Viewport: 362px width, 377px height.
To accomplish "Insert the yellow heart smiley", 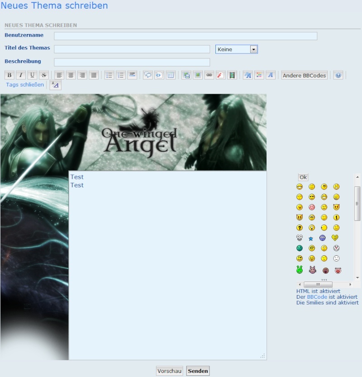I will pyautogui.click(x=335, y=238).
